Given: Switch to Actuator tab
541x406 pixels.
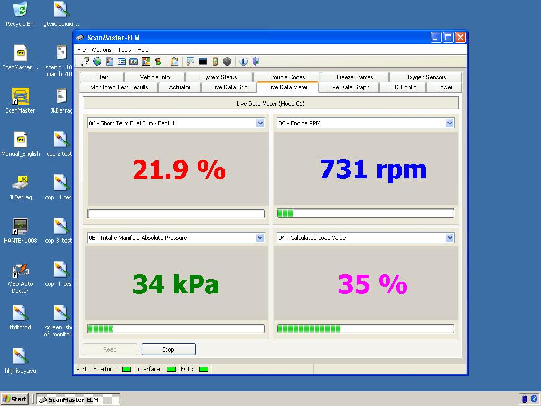Looking at the screenshot, I should [180, 87].
